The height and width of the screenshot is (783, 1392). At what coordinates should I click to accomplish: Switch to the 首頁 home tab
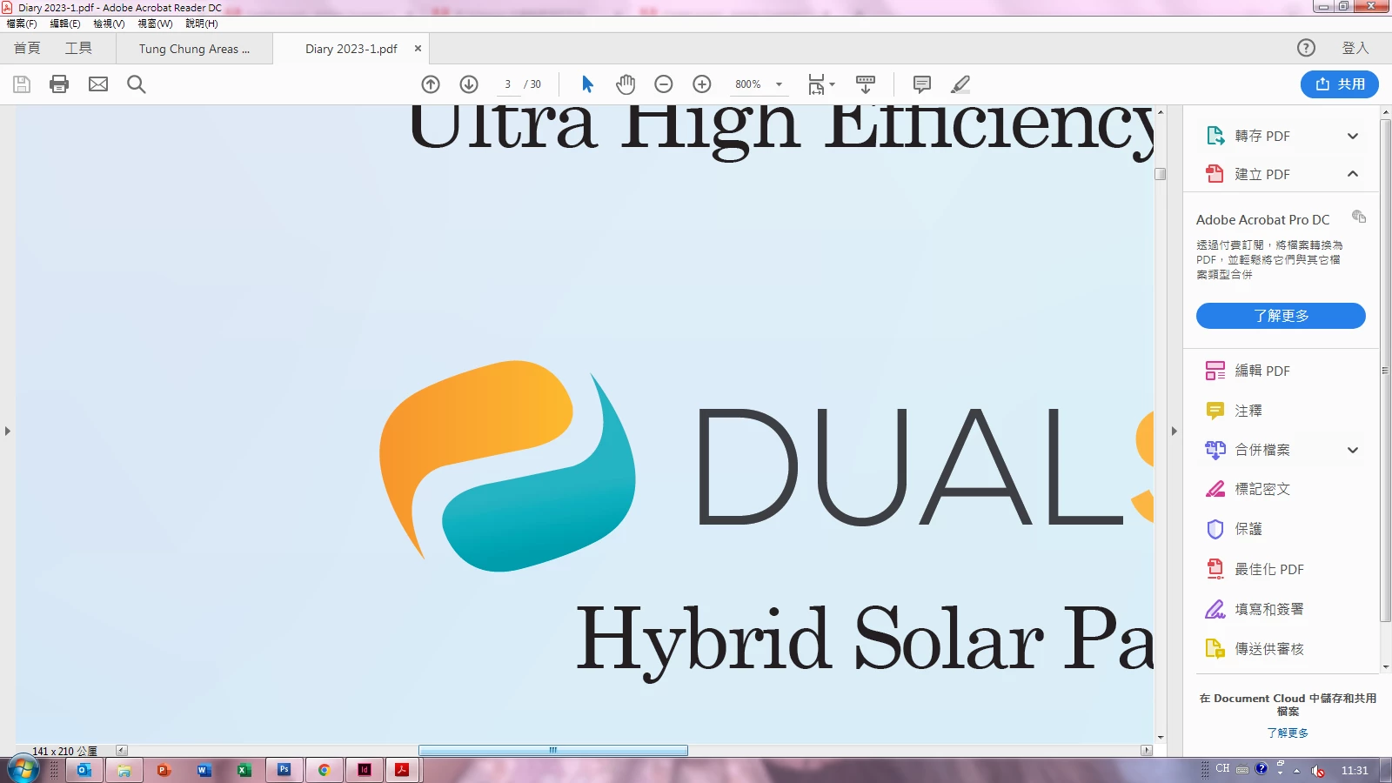pyautogui.click(x=27, y=48)
